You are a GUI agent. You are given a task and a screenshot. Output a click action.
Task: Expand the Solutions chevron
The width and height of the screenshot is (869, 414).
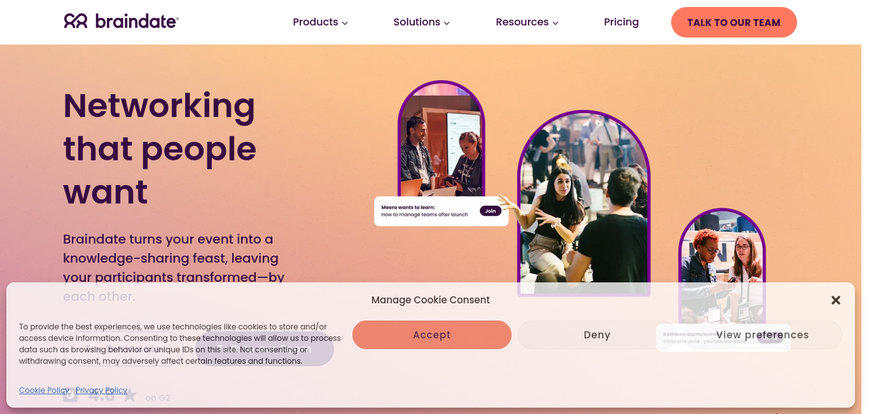pyautogui.click(x=447, y=23)
